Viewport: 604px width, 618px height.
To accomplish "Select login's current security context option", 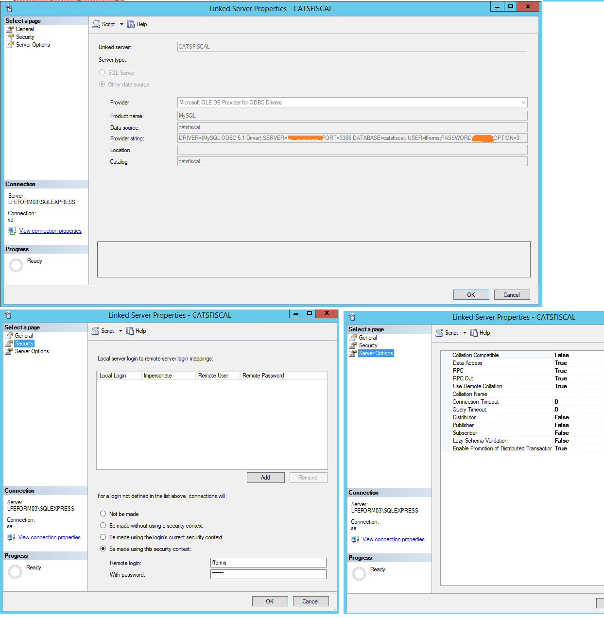I will pos(103,537).
